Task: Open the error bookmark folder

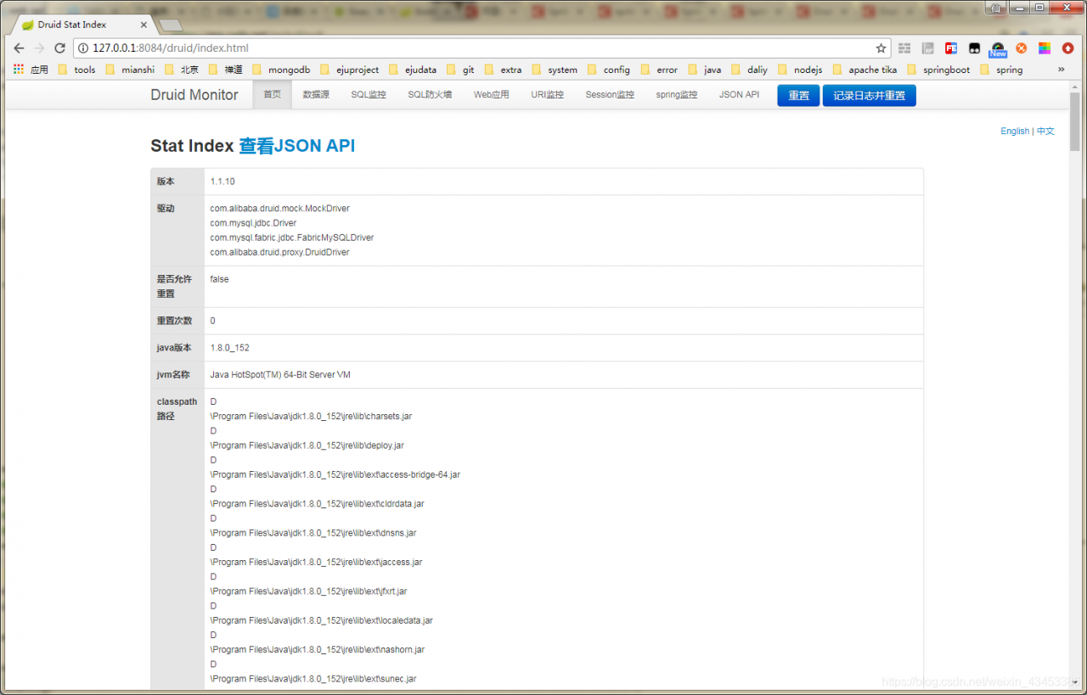Action: pyautogui.click(x=659, y=70)
